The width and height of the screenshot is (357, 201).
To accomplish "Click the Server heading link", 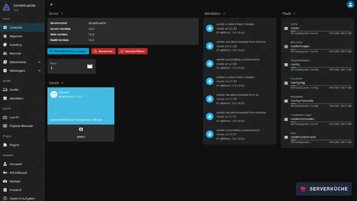I will pos(53,13).
